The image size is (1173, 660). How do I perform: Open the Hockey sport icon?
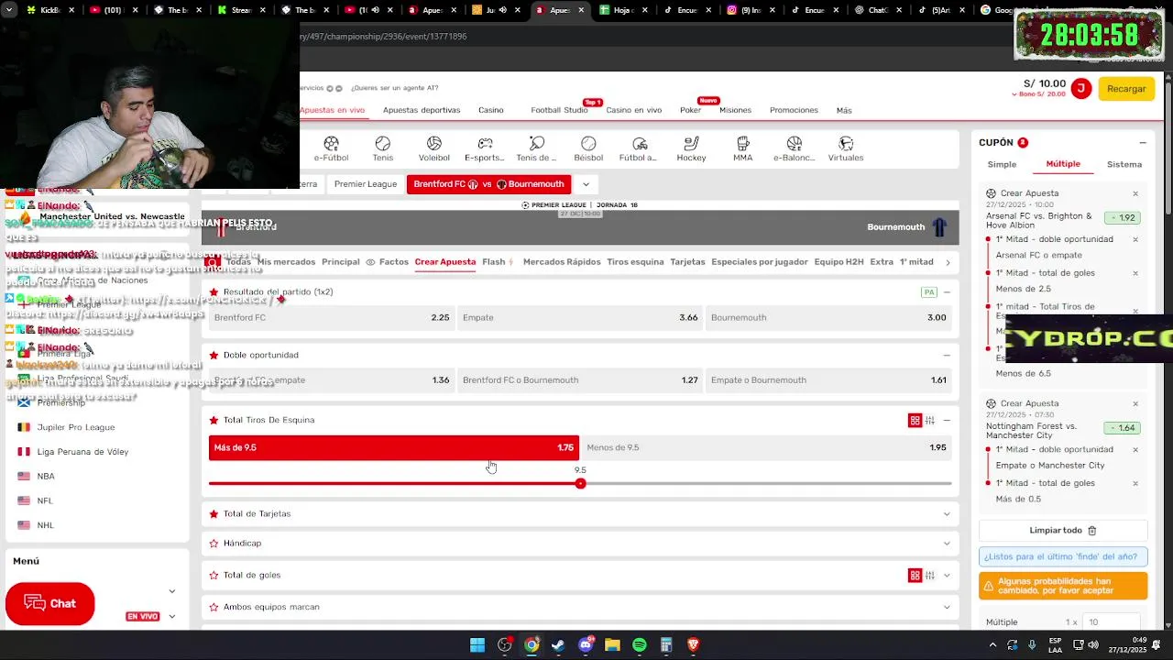click(692, 144)
